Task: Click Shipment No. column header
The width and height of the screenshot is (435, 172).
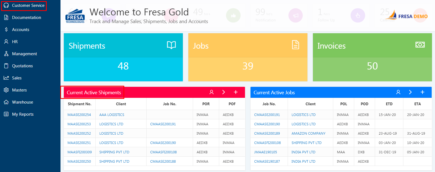Action: pos(79,104)
